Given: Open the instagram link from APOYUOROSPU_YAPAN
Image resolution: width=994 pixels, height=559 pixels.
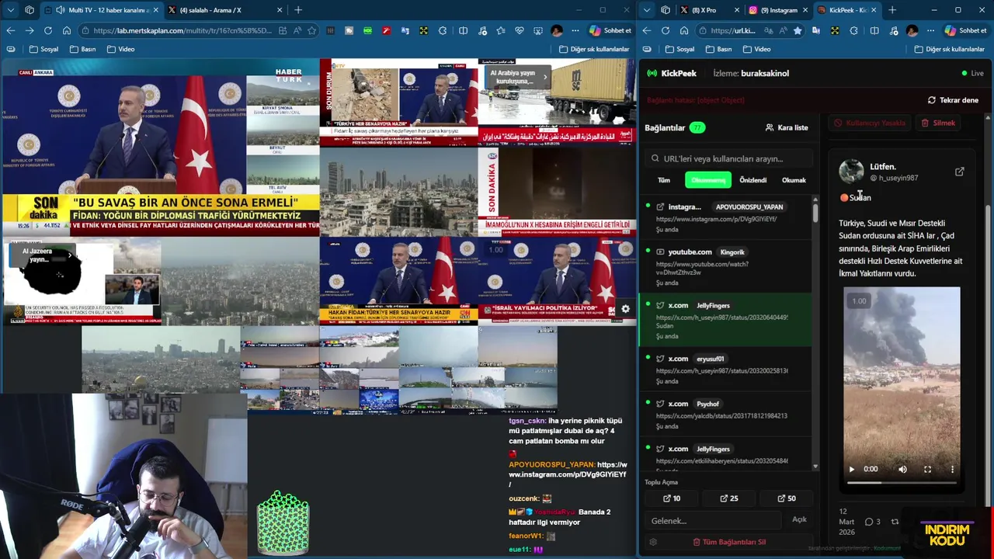Looking at the screenshot, I should click(716, 219).
